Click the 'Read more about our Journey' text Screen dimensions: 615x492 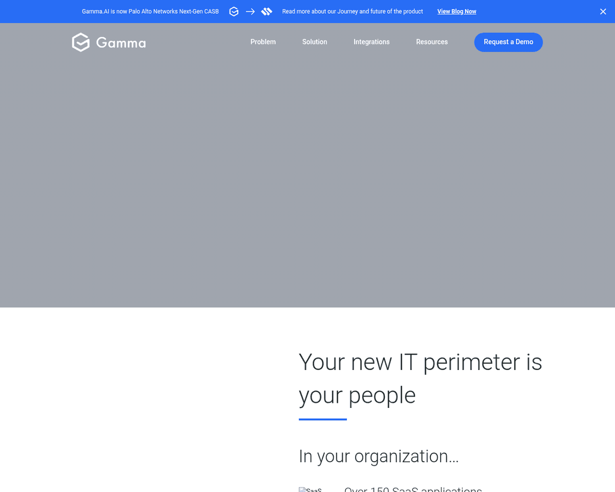pos(353,12)
